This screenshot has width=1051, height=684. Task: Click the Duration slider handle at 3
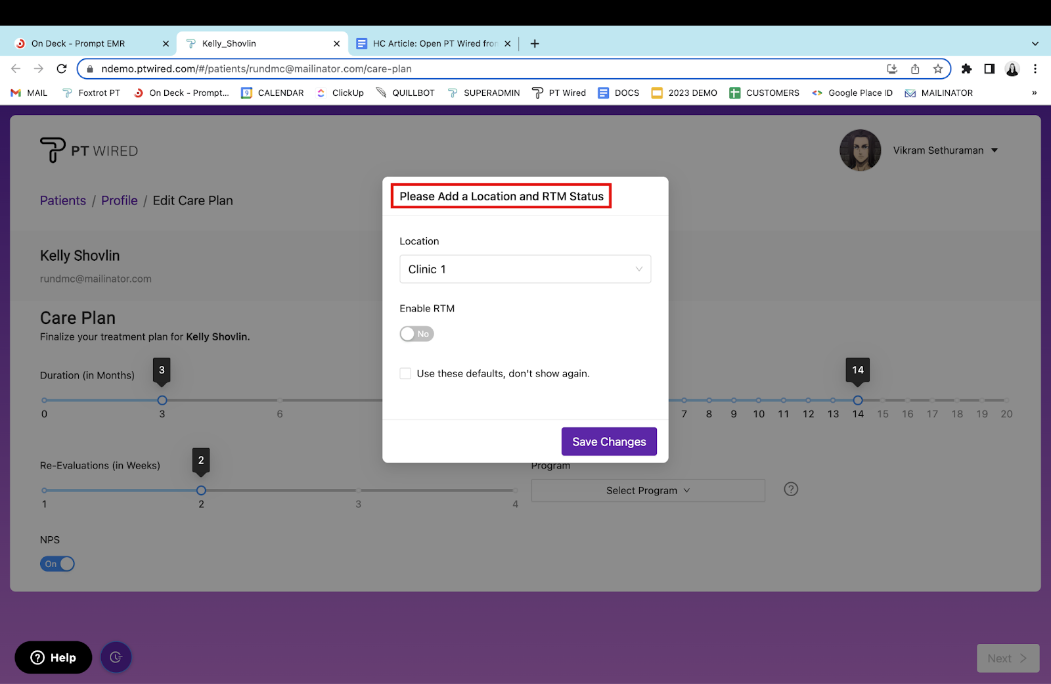click(162, 400)
